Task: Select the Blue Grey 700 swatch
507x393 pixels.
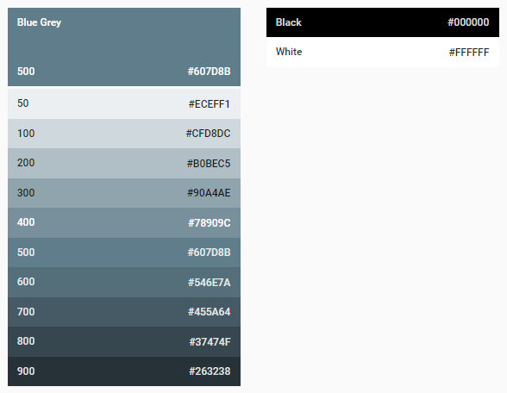Action: pyautogui.click(x=124, y=312)
